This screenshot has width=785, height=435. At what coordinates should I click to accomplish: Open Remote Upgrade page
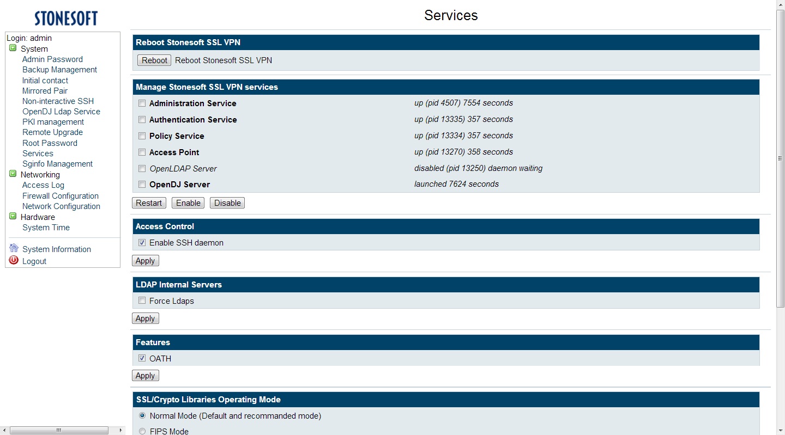(x=52, y=132)
